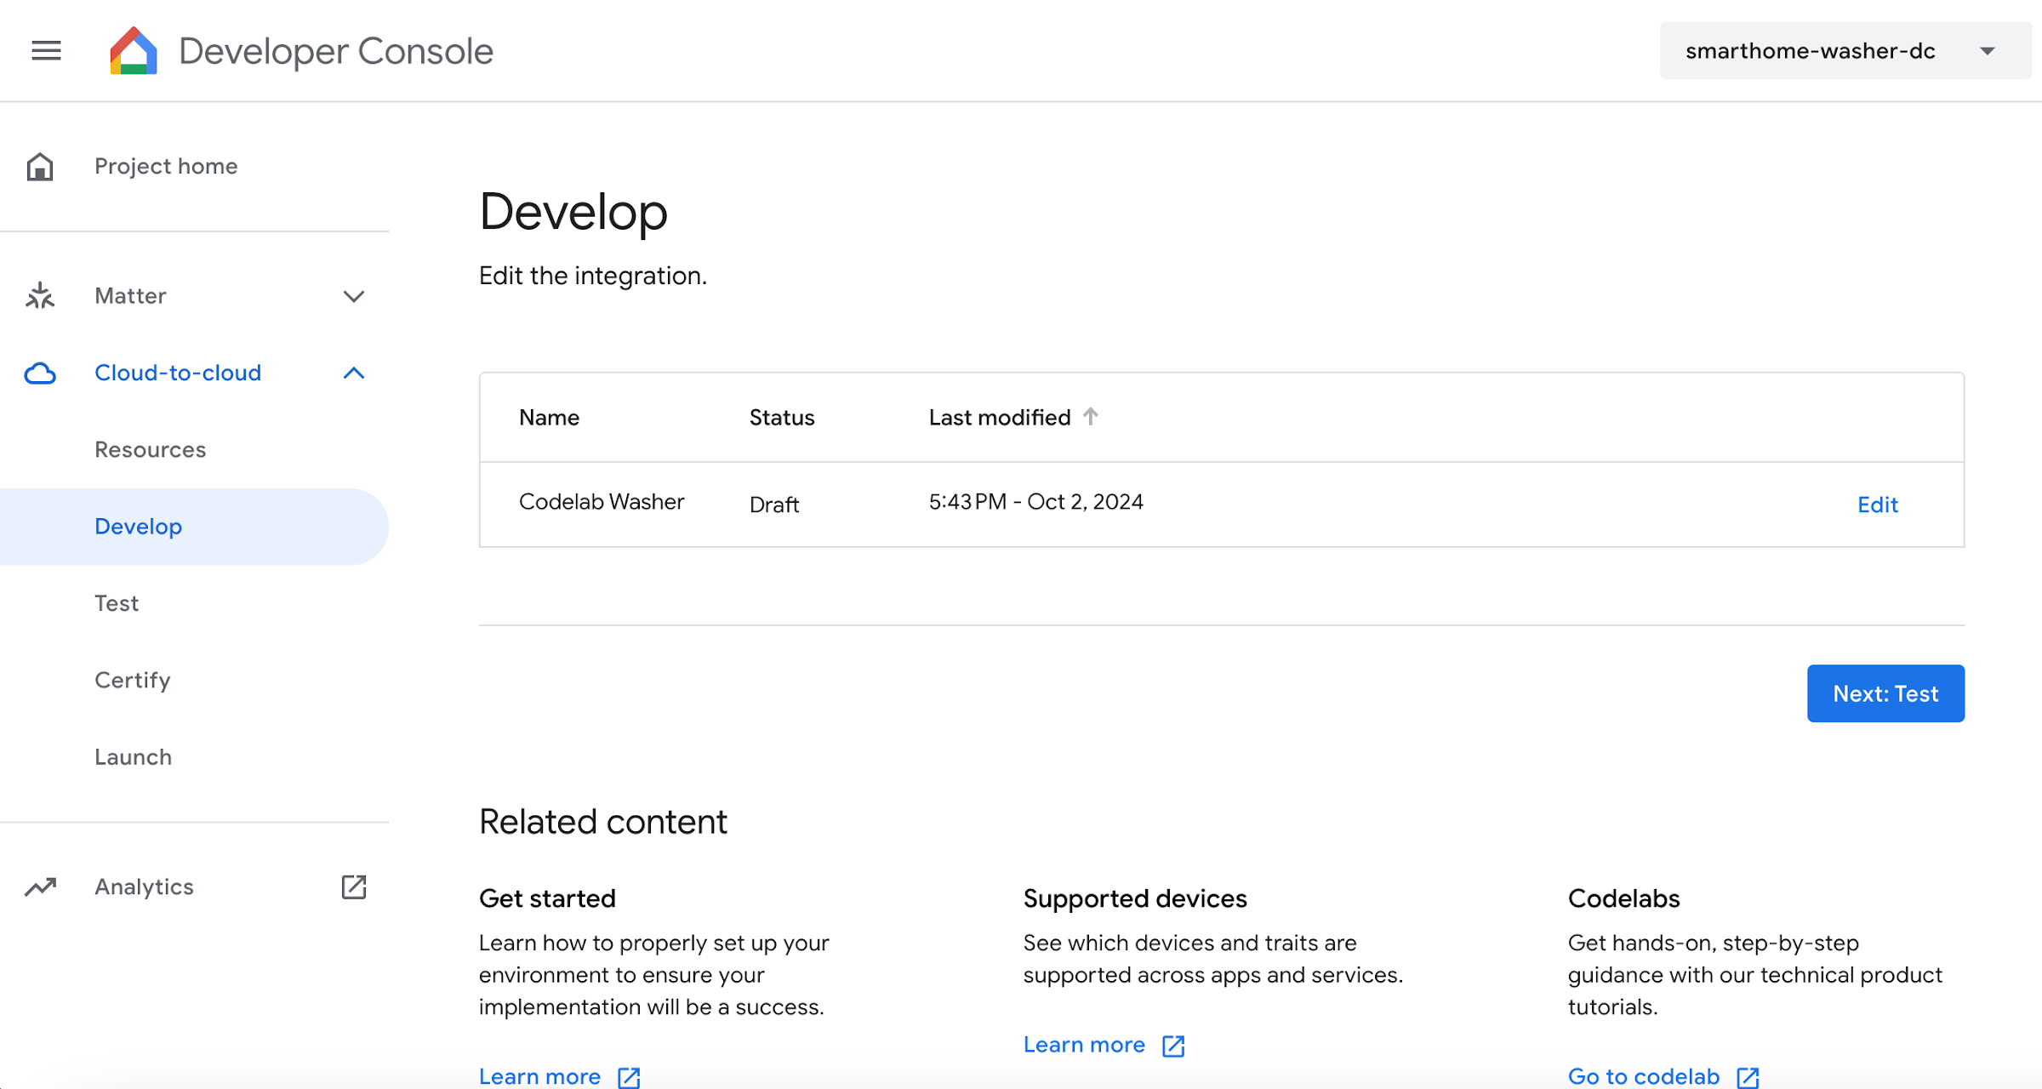Click the Analytics trend arrow icon
This screenshot has width=2042, height=1089.
(41, 887)
